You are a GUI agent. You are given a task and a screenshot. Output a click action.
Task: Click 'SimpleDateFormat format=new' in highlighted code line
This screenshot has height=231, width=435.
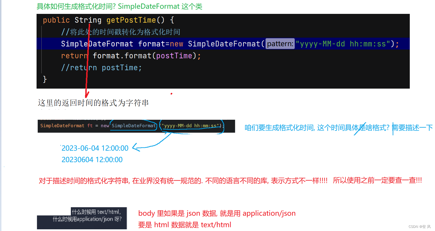(x=122, y=44)
